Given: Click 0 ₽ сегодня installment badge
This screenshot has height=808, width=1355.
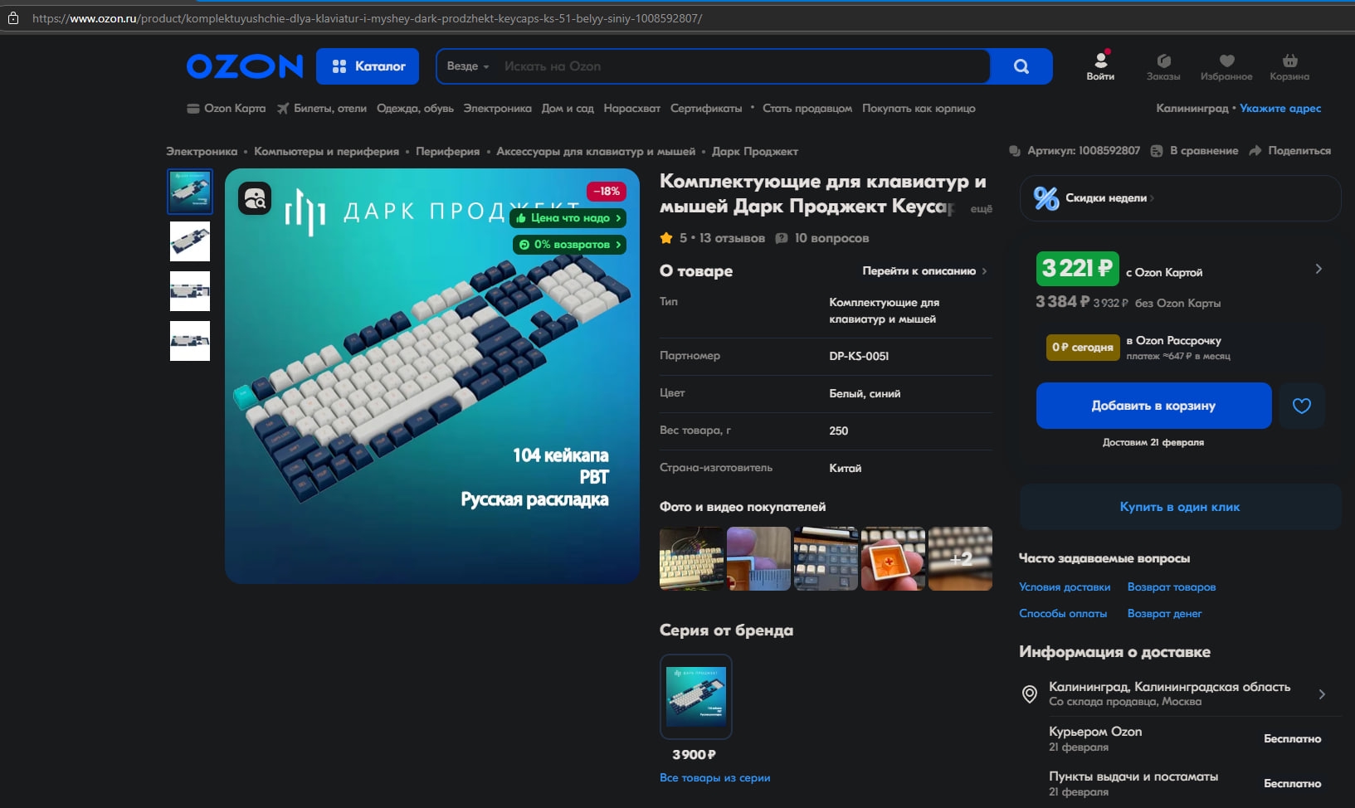Looking at the screenshot, I should (x=1082, y=348).
